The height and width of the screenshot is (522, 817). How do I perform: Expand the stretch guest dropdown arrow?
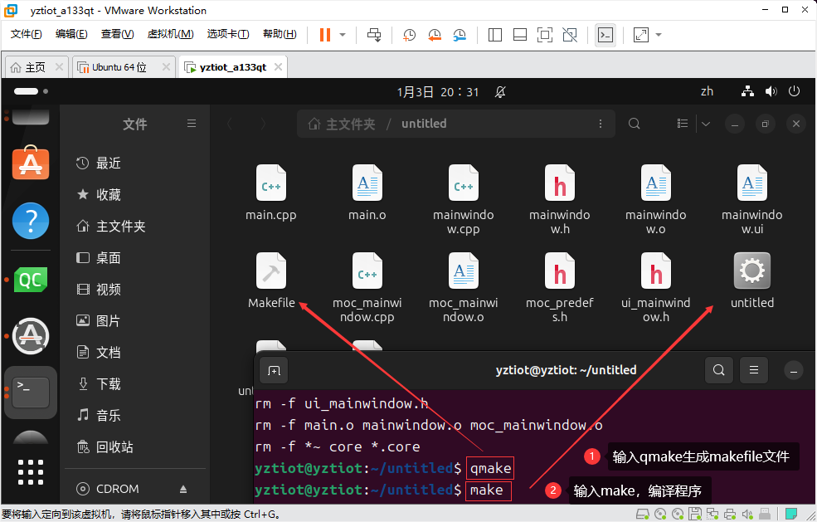[659, 35]
